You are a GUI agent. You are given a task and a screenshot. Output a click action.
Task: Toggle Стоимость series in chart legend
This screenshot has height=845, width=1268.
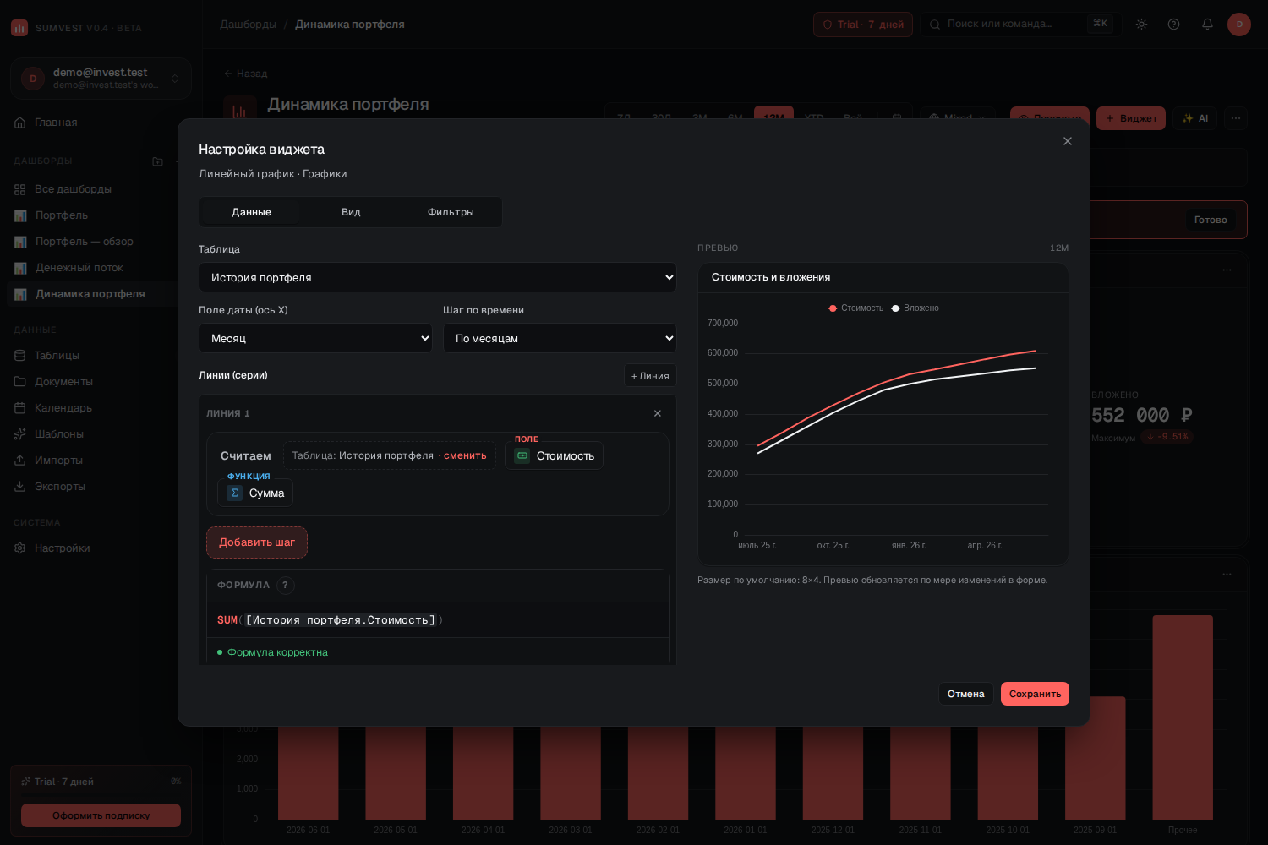(855, 308)
